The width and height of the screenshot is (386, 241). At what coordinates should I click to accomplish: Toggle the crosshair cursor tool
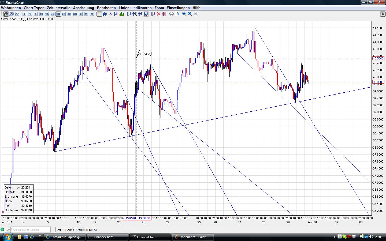tap(99, 14)
